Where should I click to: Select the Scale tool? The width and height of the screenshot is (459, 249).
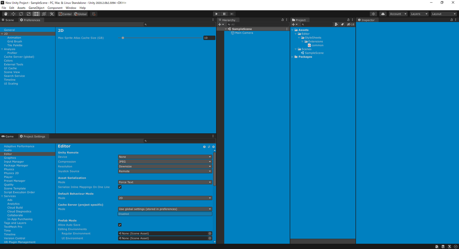click(x=29, y=14)
